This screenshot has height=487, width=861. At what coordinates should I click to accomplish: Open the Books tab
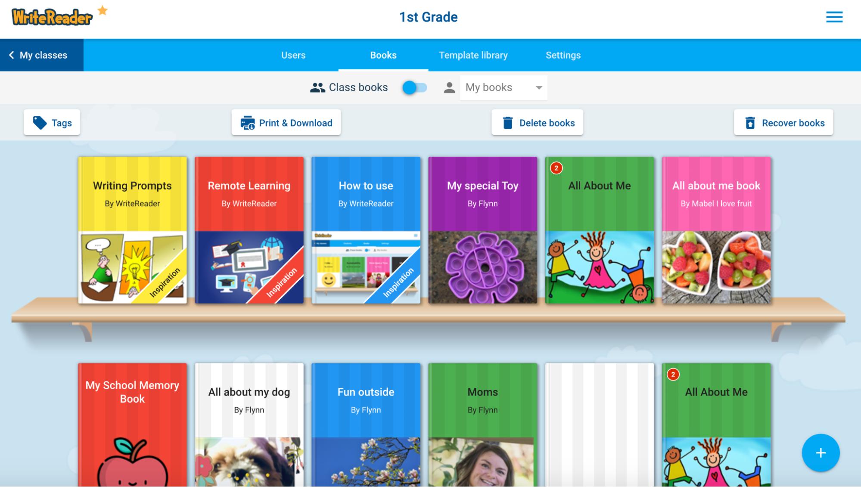(383, 55)
